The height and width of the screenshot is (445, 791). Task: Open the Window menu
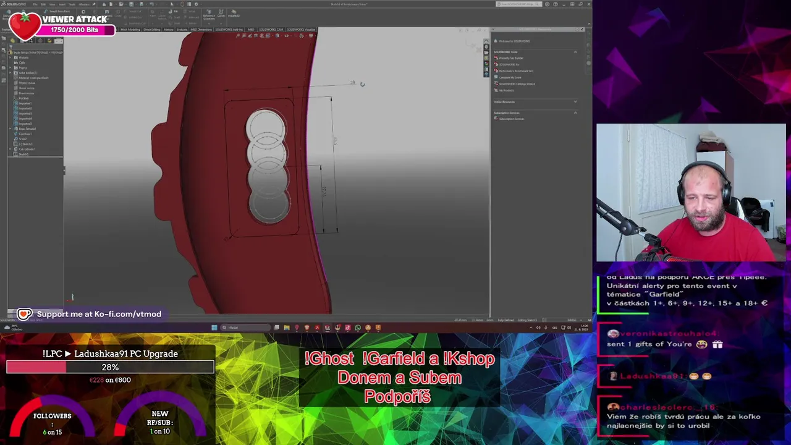84,4
